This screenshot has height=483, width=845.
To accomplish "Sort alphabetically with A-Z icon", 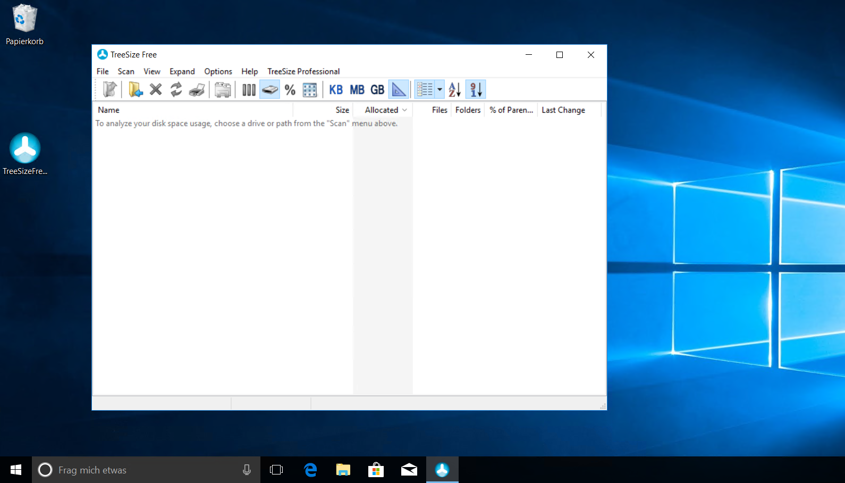I will (454, 89).
